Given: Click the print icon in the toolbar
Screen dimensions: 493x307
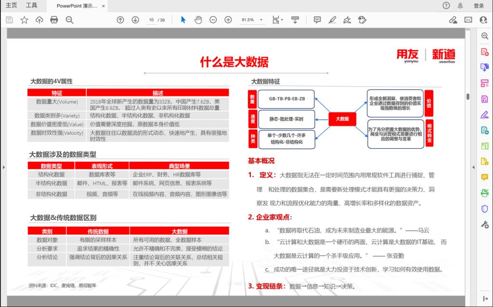Looking at the screenshot, I should coord(54,20).
